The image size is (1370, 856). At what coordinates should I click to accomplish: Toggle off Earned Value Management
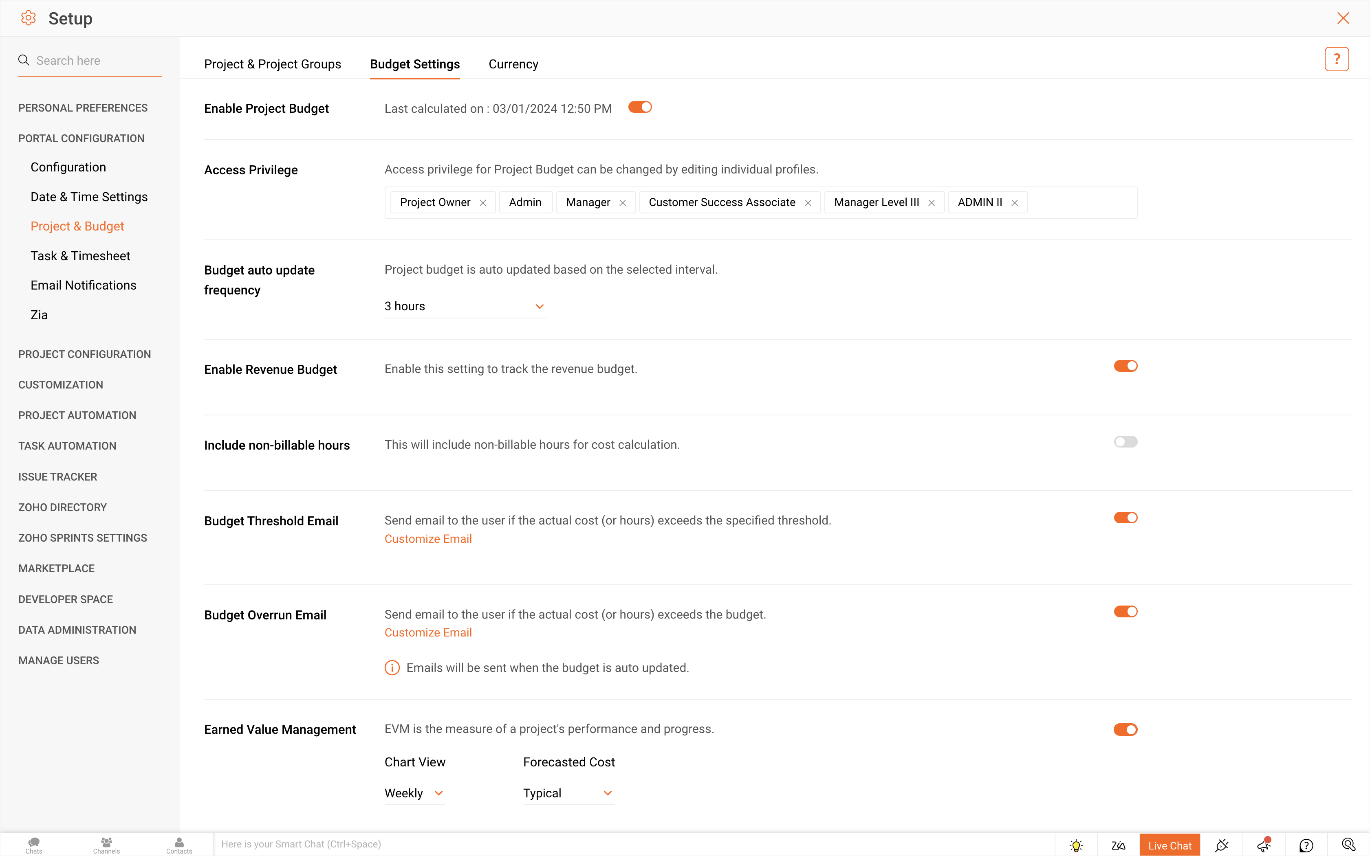tap(1126, 729)
